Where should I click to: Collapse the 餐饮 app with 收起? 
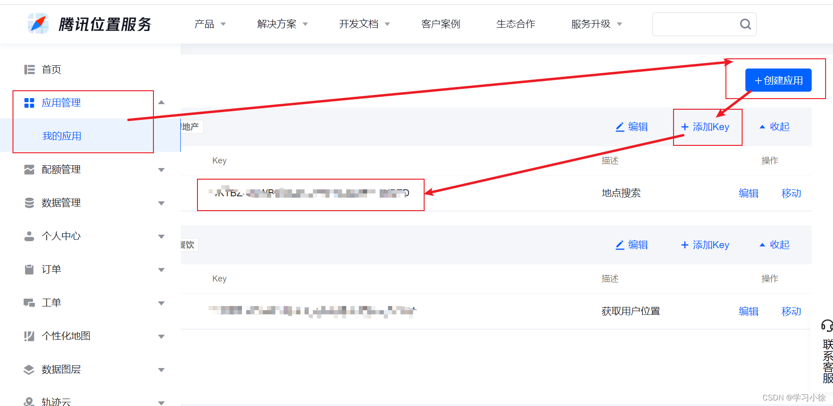click(x=774, y=245)
